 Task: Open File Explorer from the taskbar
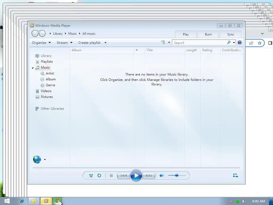[34, 201]
